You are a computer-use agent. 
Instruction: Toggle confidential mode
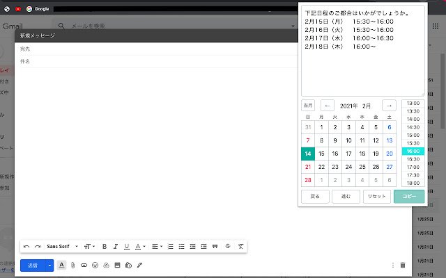click(x=128, y=265)
